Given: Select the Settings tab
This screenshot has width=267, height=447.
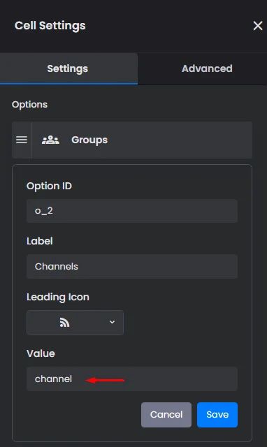Looking at the screenshot, I should (68, 68).
